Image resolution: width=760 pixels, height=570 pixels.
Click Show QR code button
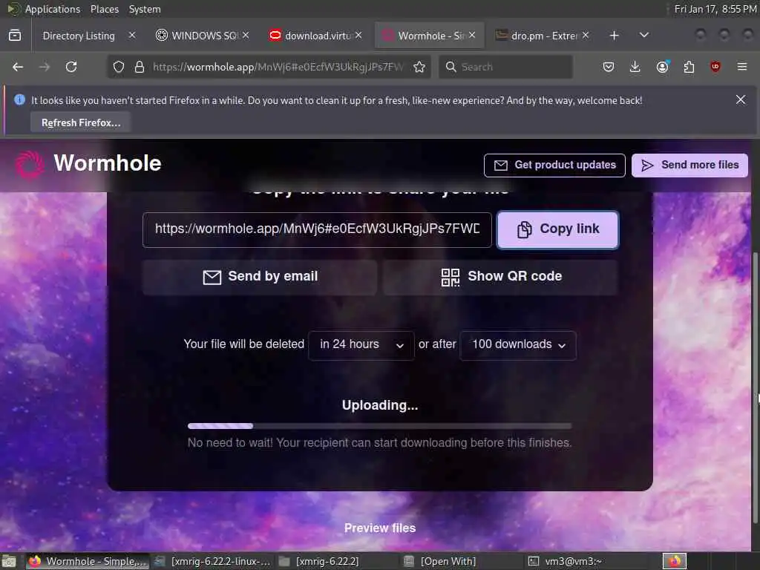(x=501, y=277)
